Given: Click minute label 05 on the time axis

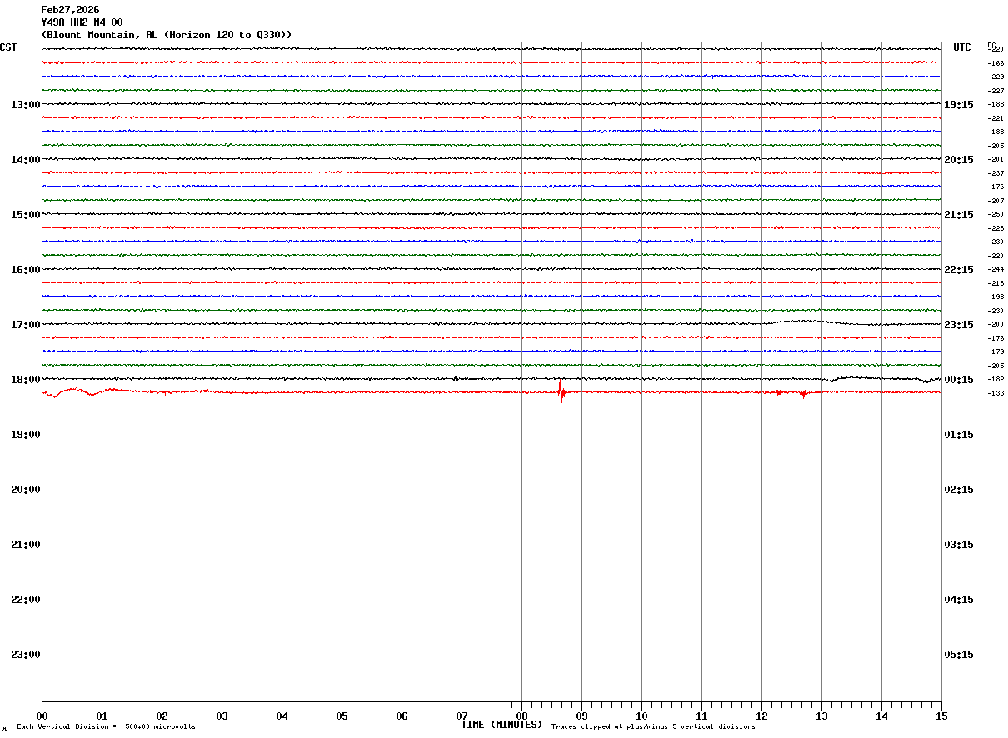Looking at the screenshot, I should point(342,716).
